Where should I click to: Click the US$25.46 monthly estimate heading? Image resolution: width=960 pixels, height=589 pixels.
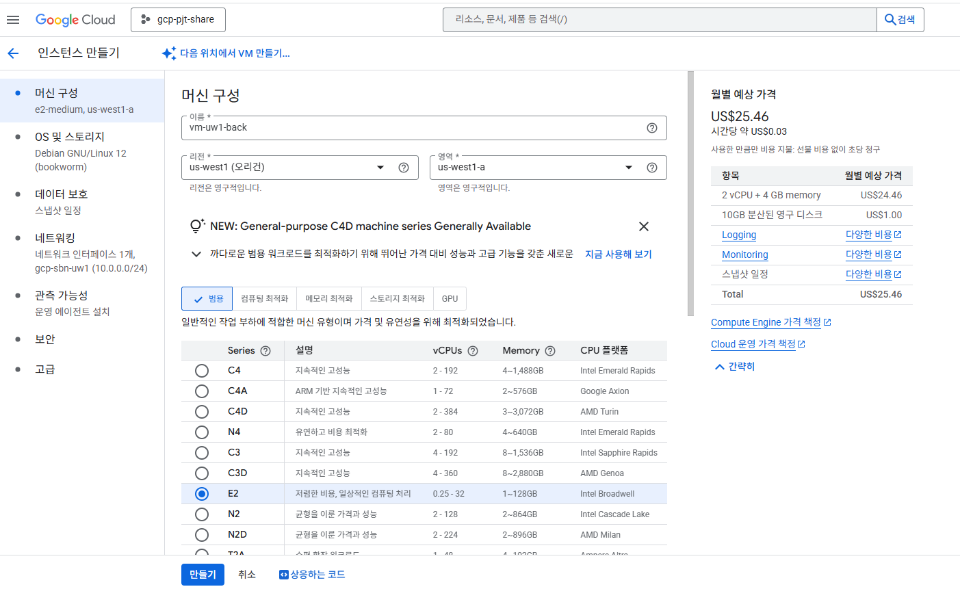740,116
